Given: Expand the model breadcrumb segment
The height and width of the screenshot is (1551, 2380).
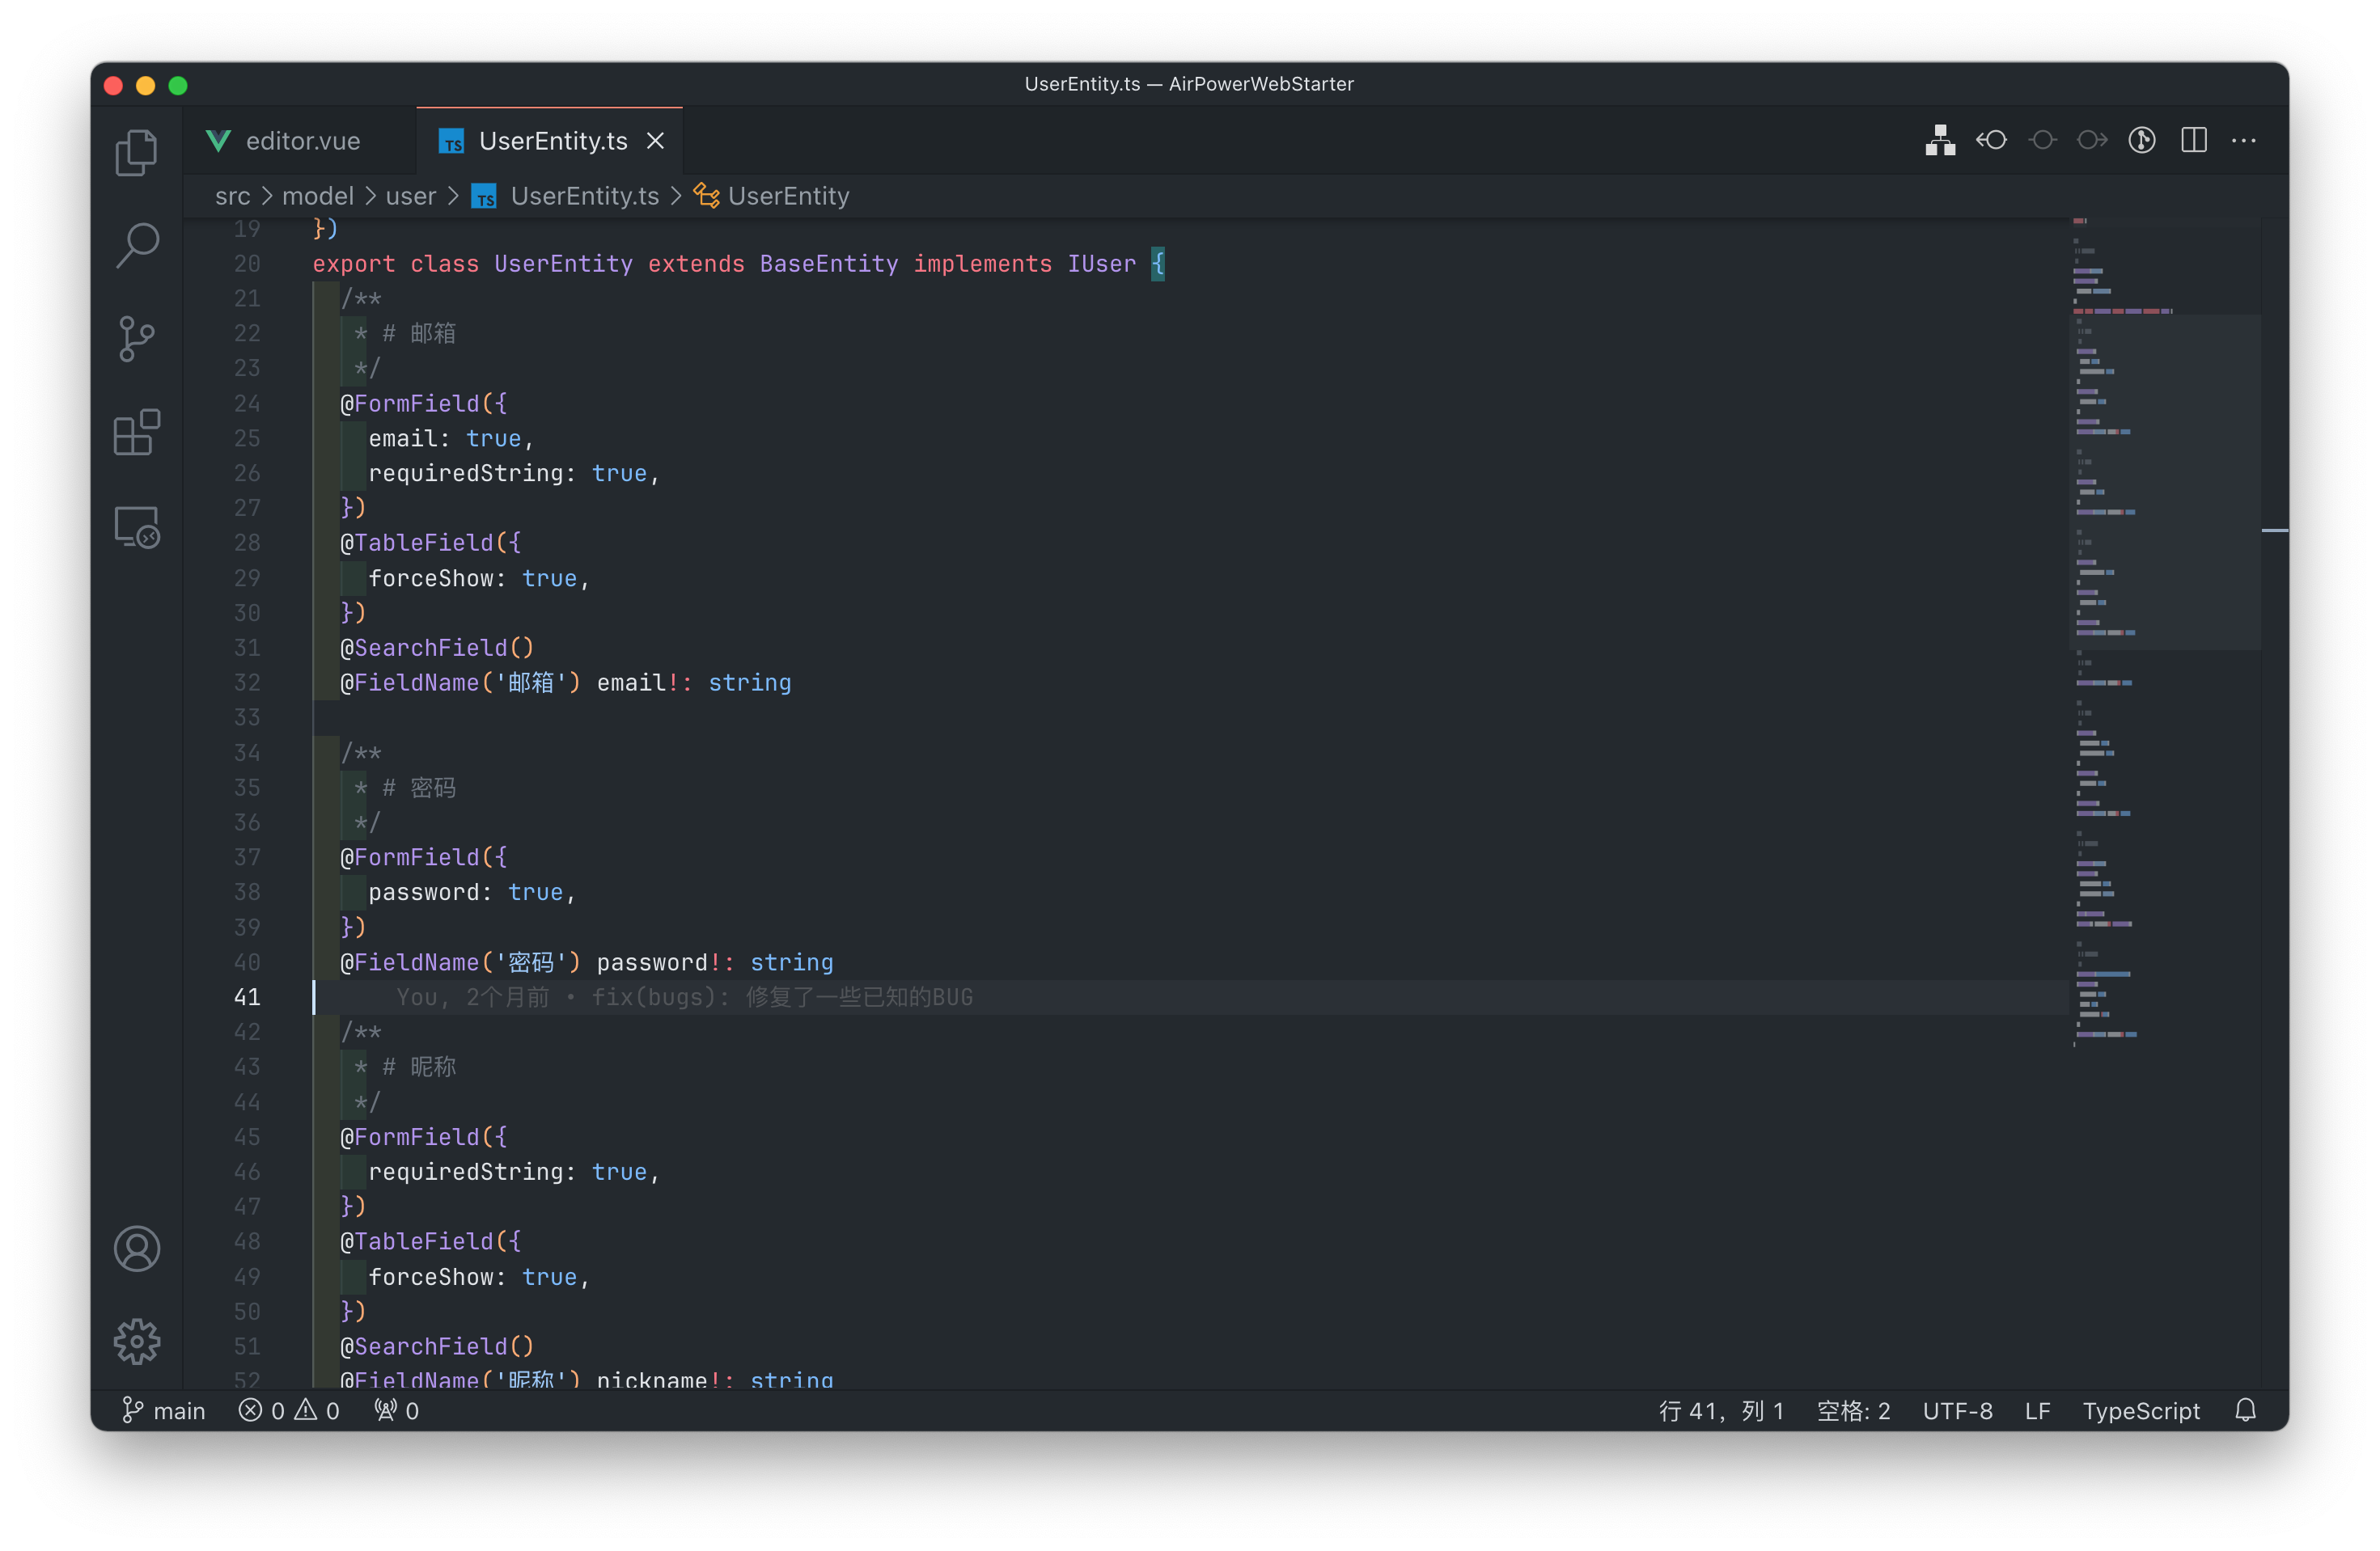Looking at the screenshot, I should click(317, 196).
